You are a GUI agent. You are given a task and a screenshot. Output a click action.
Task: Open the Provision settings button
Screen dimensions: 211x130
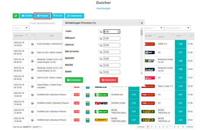(43, 16)
